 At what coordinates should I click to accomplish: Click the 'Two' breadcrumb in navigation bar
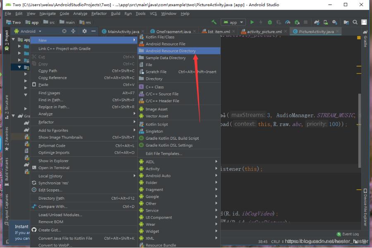tap(13, 22)
